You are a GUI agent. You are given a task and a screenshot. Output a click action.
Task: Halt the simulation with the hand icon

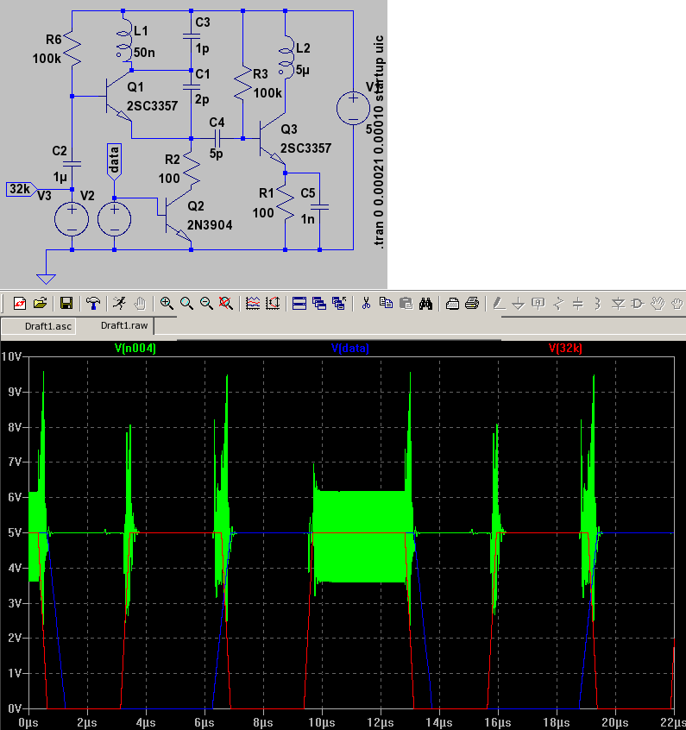(x=139, y=304)
